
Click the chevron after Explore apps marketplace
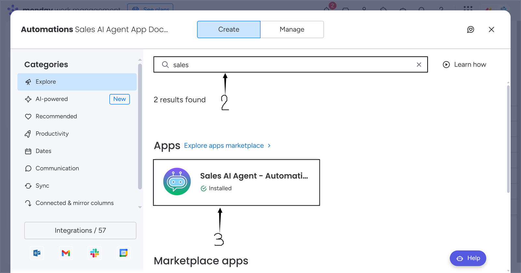pos(269,146)
